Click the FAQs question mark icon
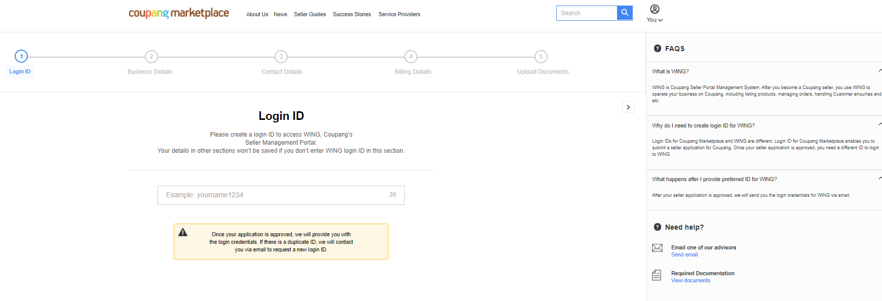Image resolution: width=882 pixels, height=301 pixels. coord(658,49)
